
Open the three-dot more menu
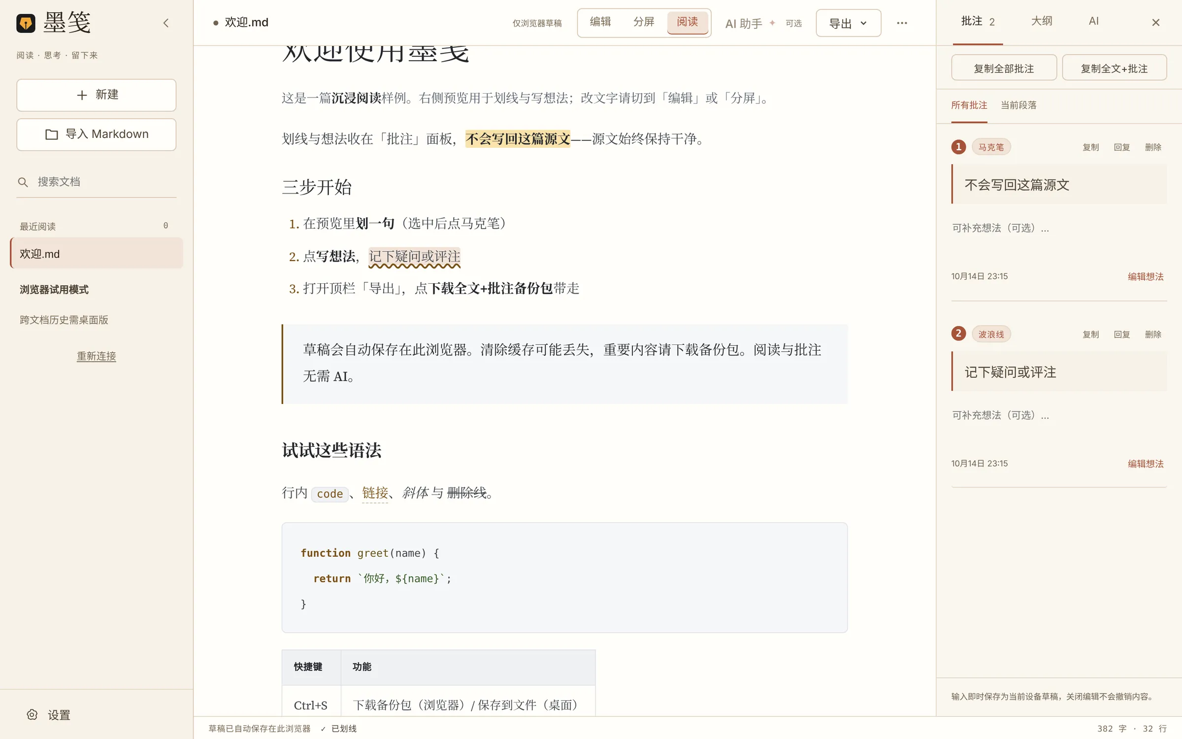click(x=902, y=23)
